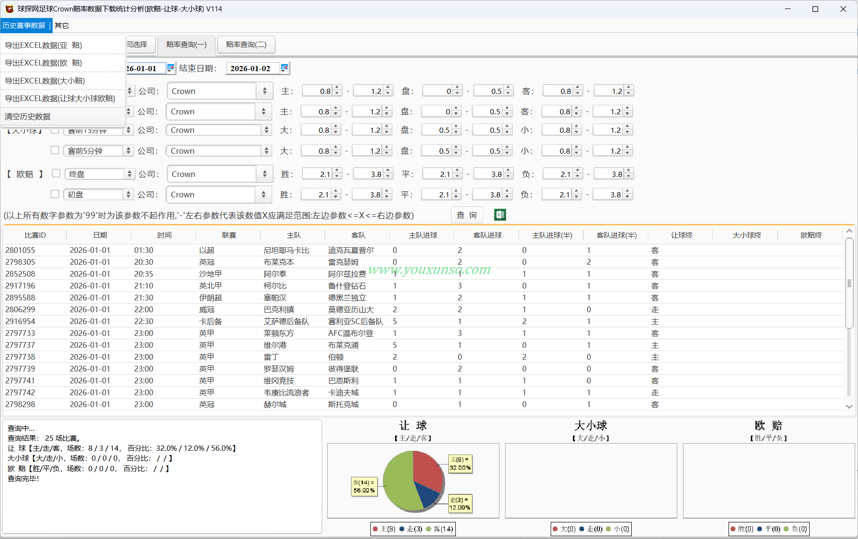
Task: Click the app logo icon in the title bar
Action: click(9, 9)
